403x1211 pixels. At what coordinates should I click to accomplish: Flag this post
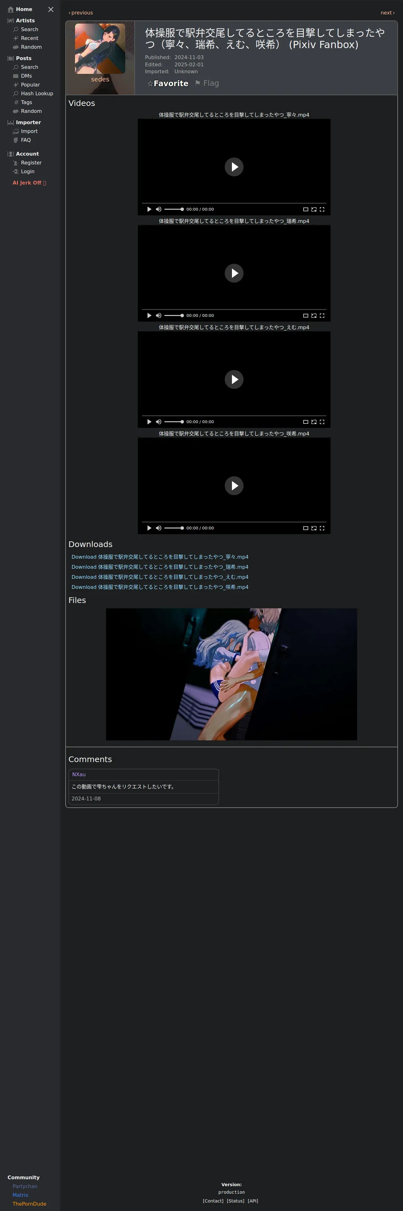tap(207, 84)
